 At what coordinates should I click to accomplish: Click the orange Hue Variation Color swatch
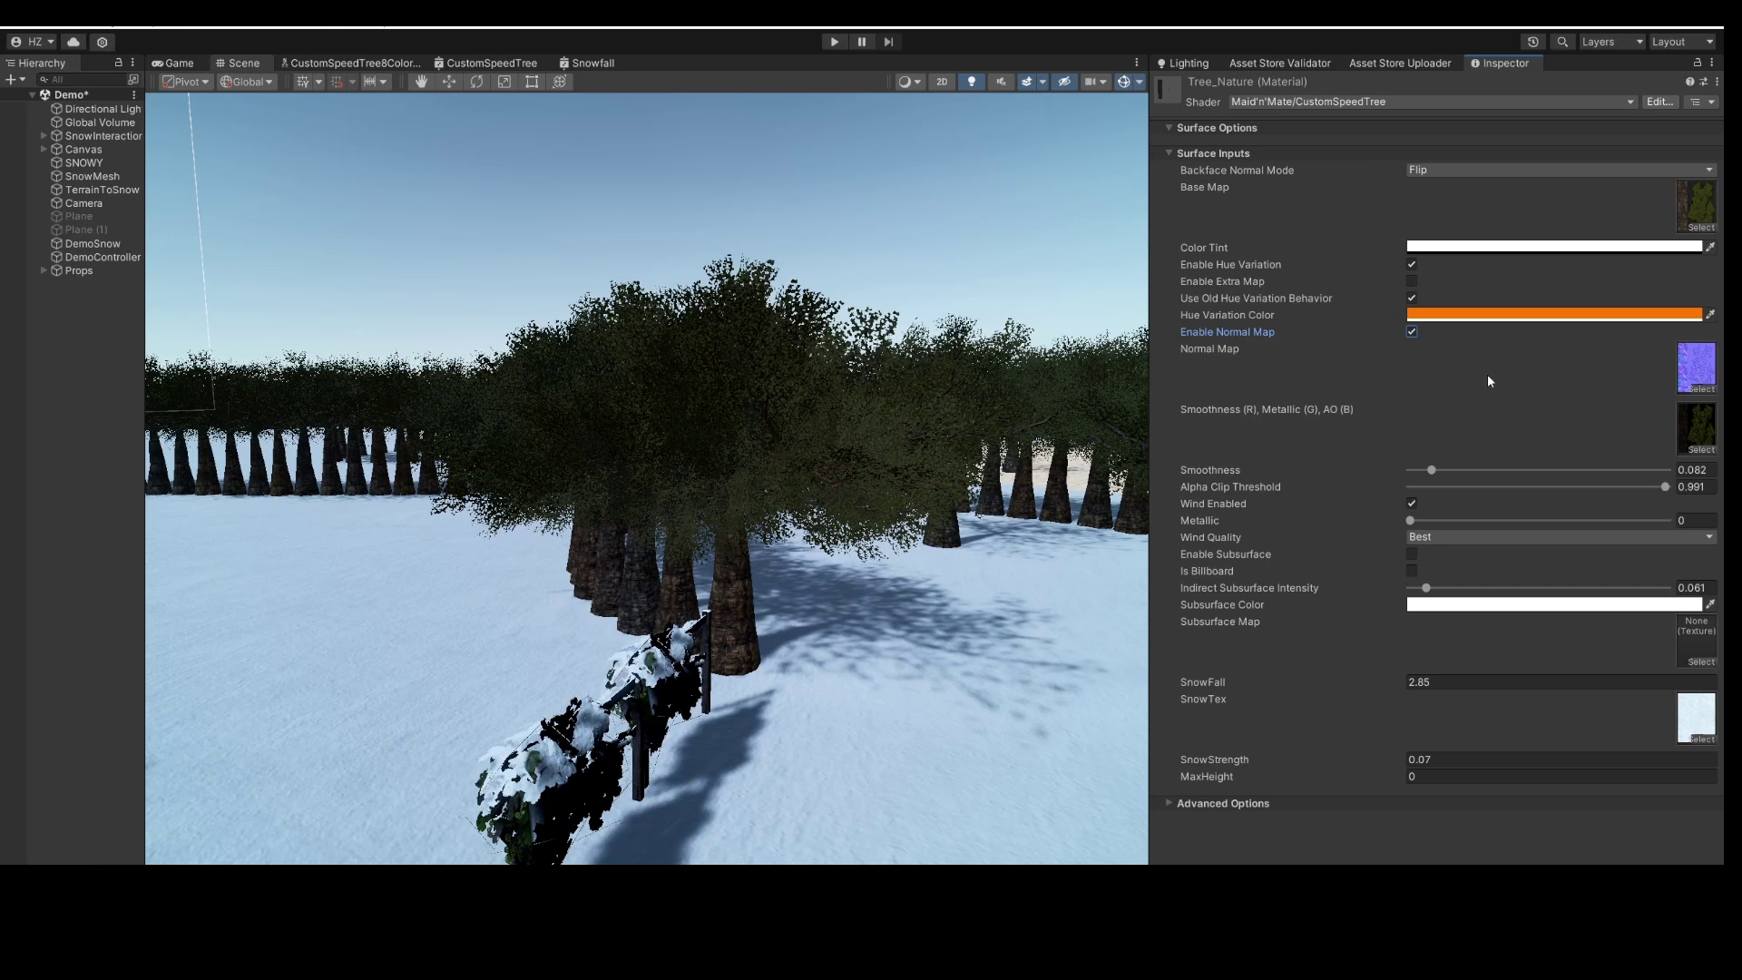(x=1554, y=315)
